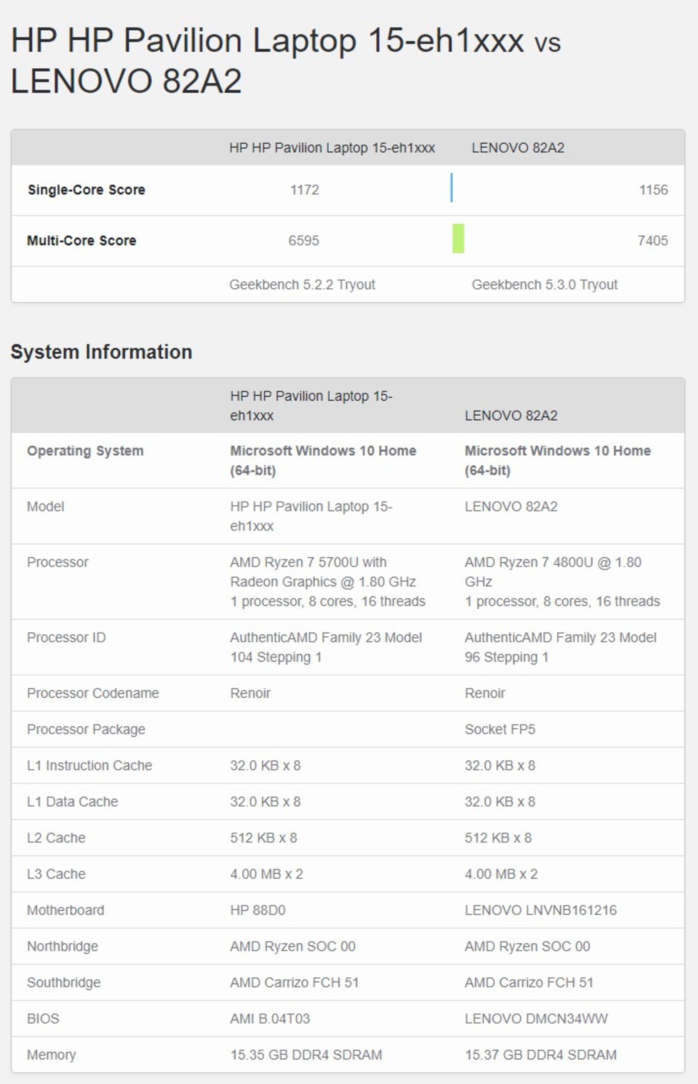The height and width of the screenshot is (1084, 698).
Task: Click the L2 Cache label
Action: tap(56, 838)
